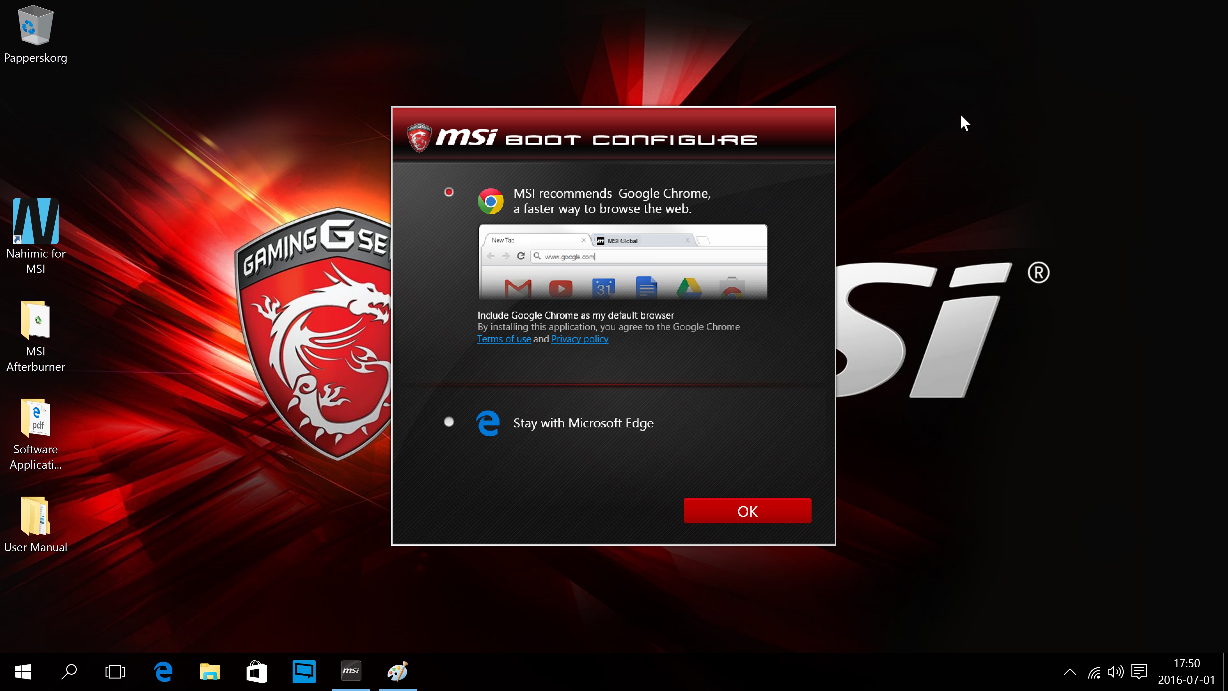Screen dimensions: 1228x691
Task: Click the Chrome browser preview thumbnail
Action: point(623,262)
